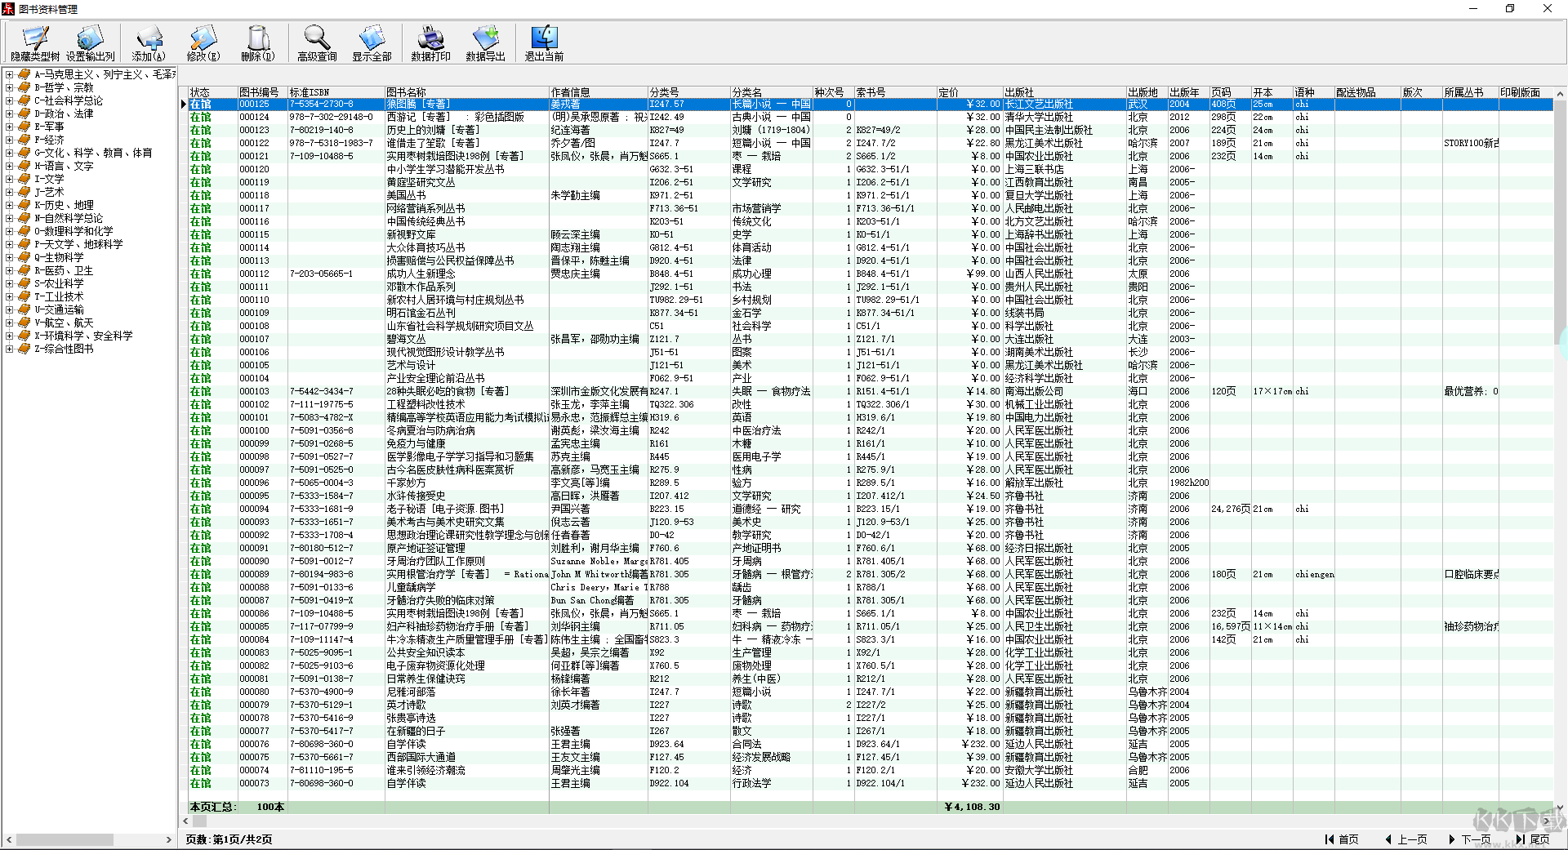Select the K-历史、地理 category
Image resolution: width=1568 pixels, height=850 pixels.
click(x=64, y=205)
